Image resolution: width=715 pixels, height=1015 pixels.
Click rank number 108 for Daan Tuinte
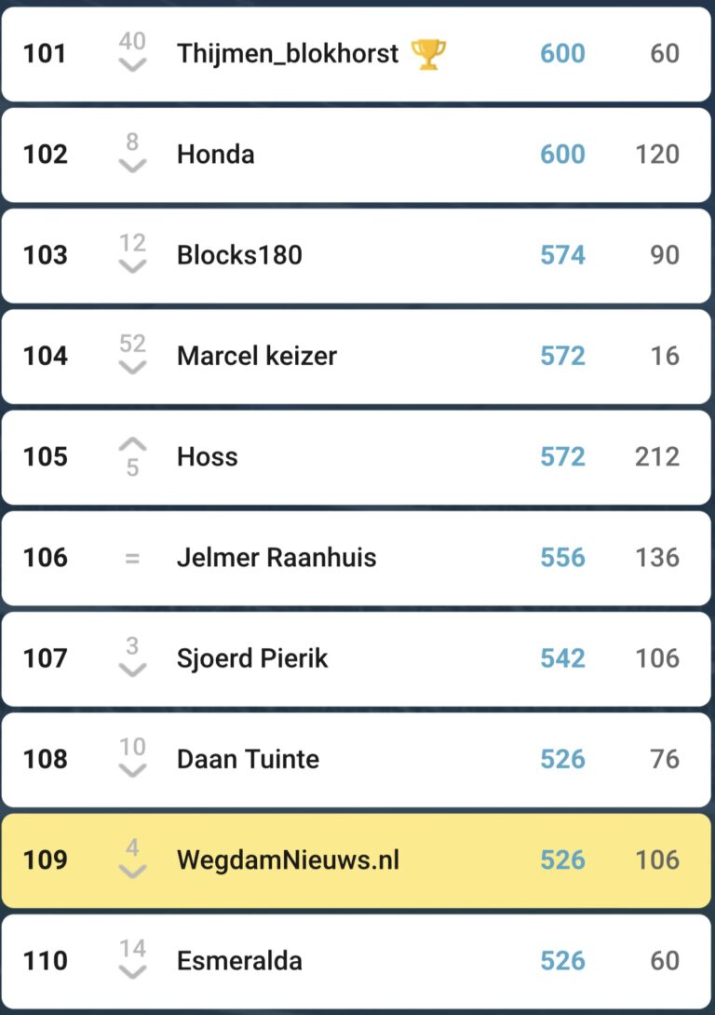coord(46,759)
